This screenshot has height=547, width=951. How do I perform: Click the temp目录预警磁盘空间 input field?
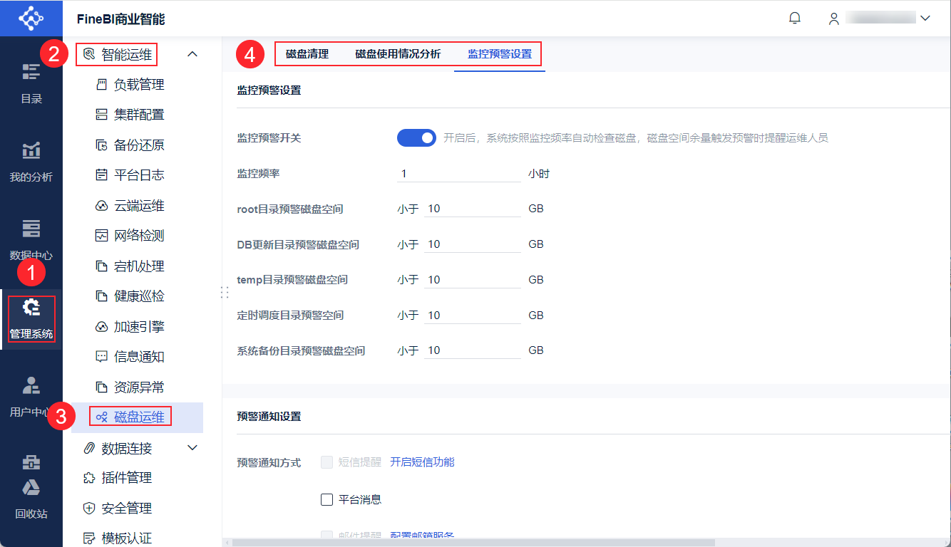click(x=473, y=280)
